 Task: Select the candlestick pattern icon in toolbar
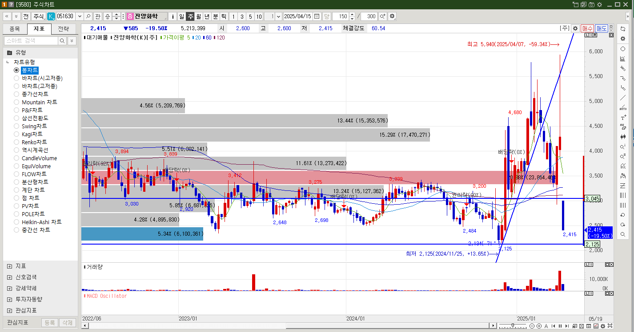623,137
